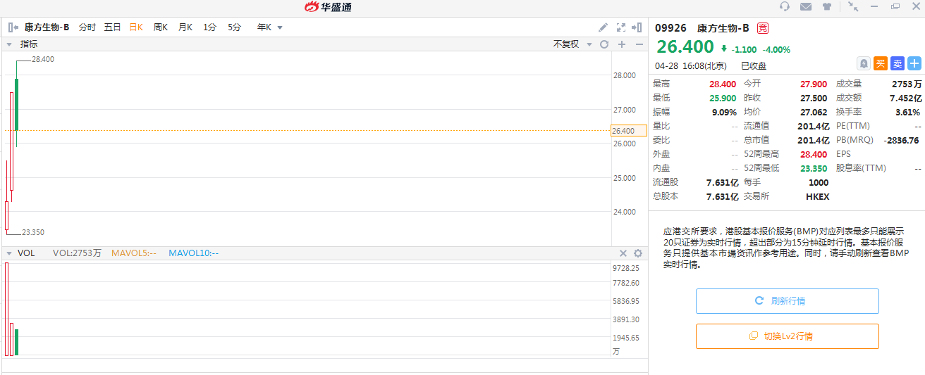
Task: Open the 不复权 adjustment dropdown
Action: (x=572, y=44)
